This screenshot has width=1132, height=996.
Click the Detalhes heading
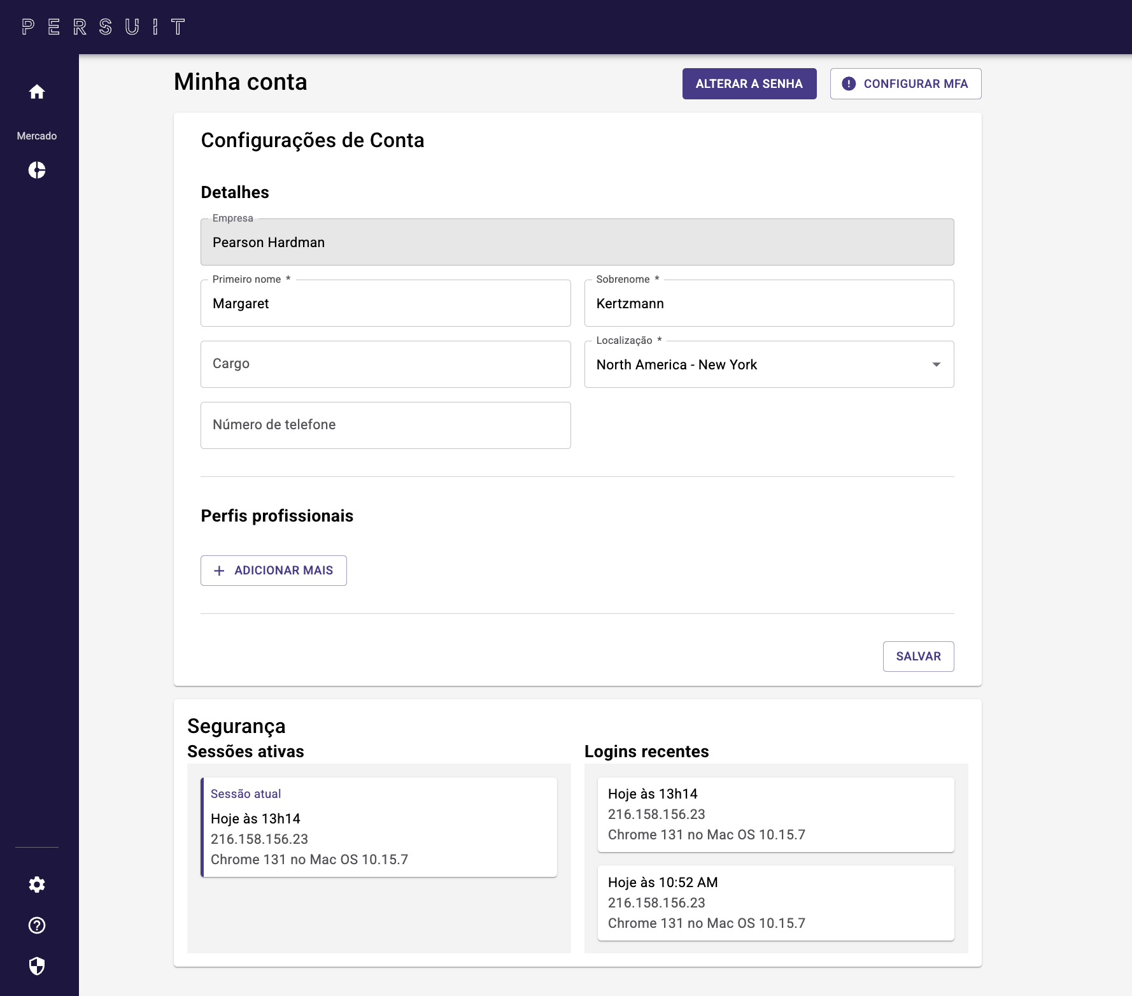[x=235, y=192]
